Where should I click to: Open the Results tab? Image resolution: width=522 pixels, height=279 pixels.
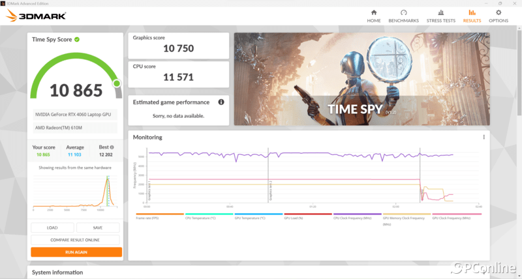472,16
